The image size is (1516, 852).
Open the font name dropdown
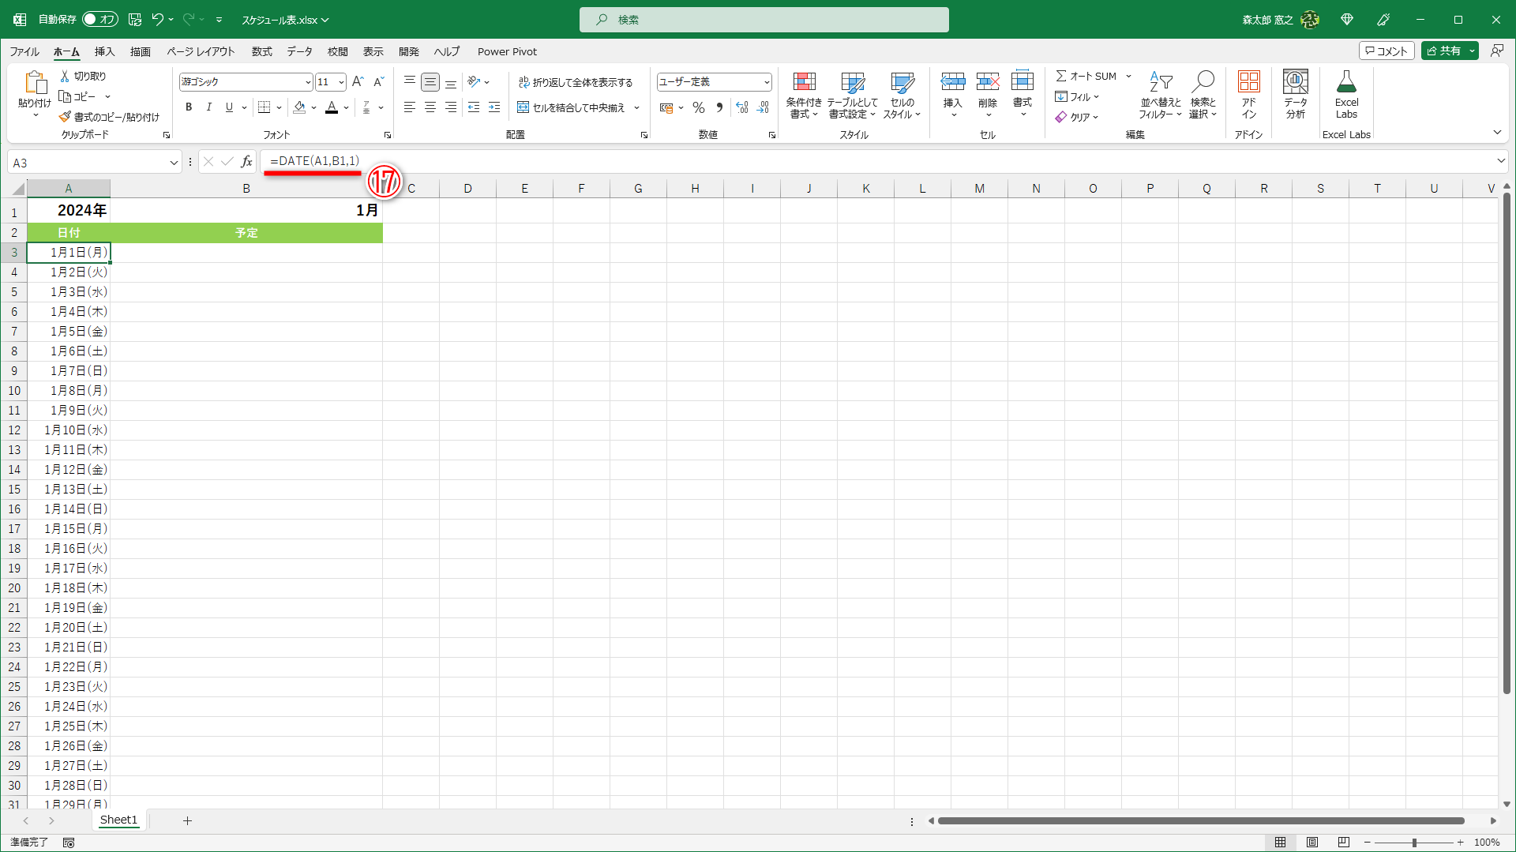coord(308,82)
